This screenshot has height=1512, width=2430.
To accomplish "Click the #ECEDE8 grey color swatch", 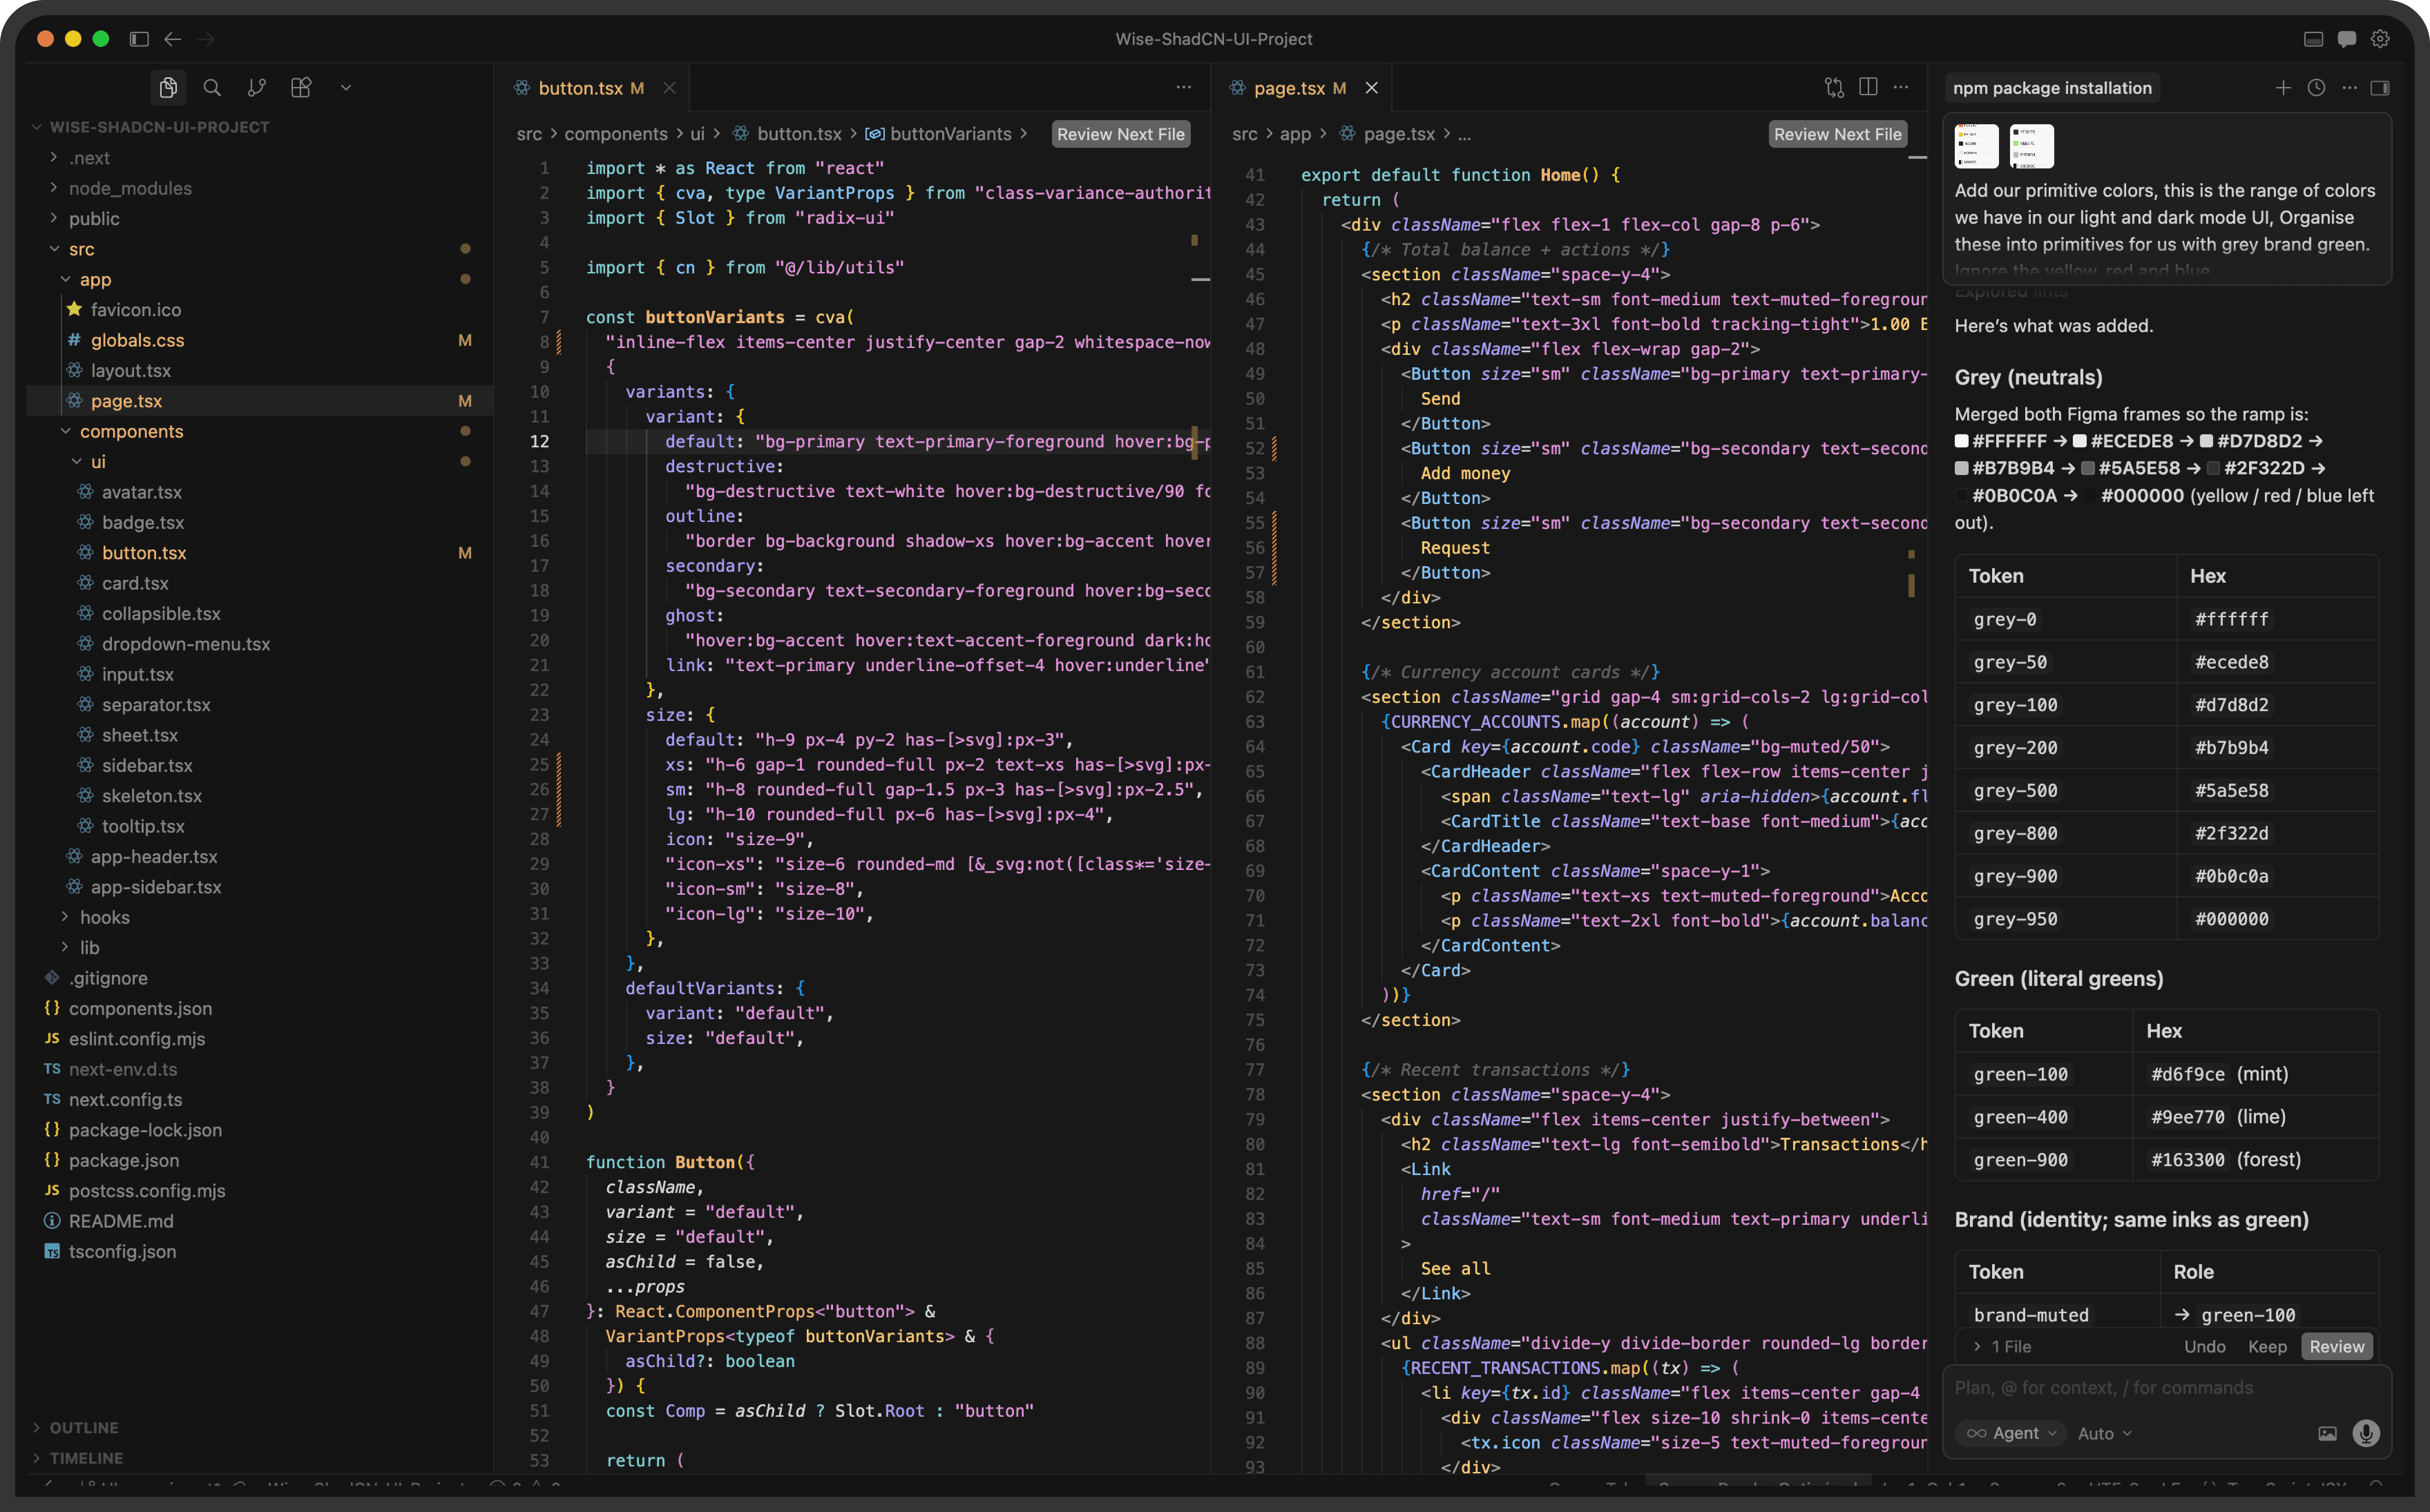I will coord(2080,441).
